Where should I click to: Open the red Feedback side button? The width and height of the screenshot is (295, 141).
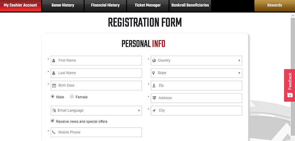tap(290, 85)
